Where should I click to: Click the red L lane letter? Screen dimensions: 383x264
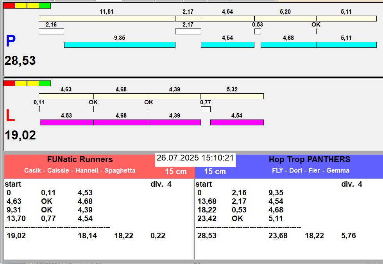pos(10,116)
